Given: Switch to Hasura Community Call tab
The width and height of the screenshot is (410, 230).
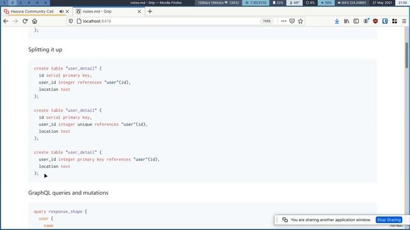Looking at the screenshot, I should pos(32,11).
